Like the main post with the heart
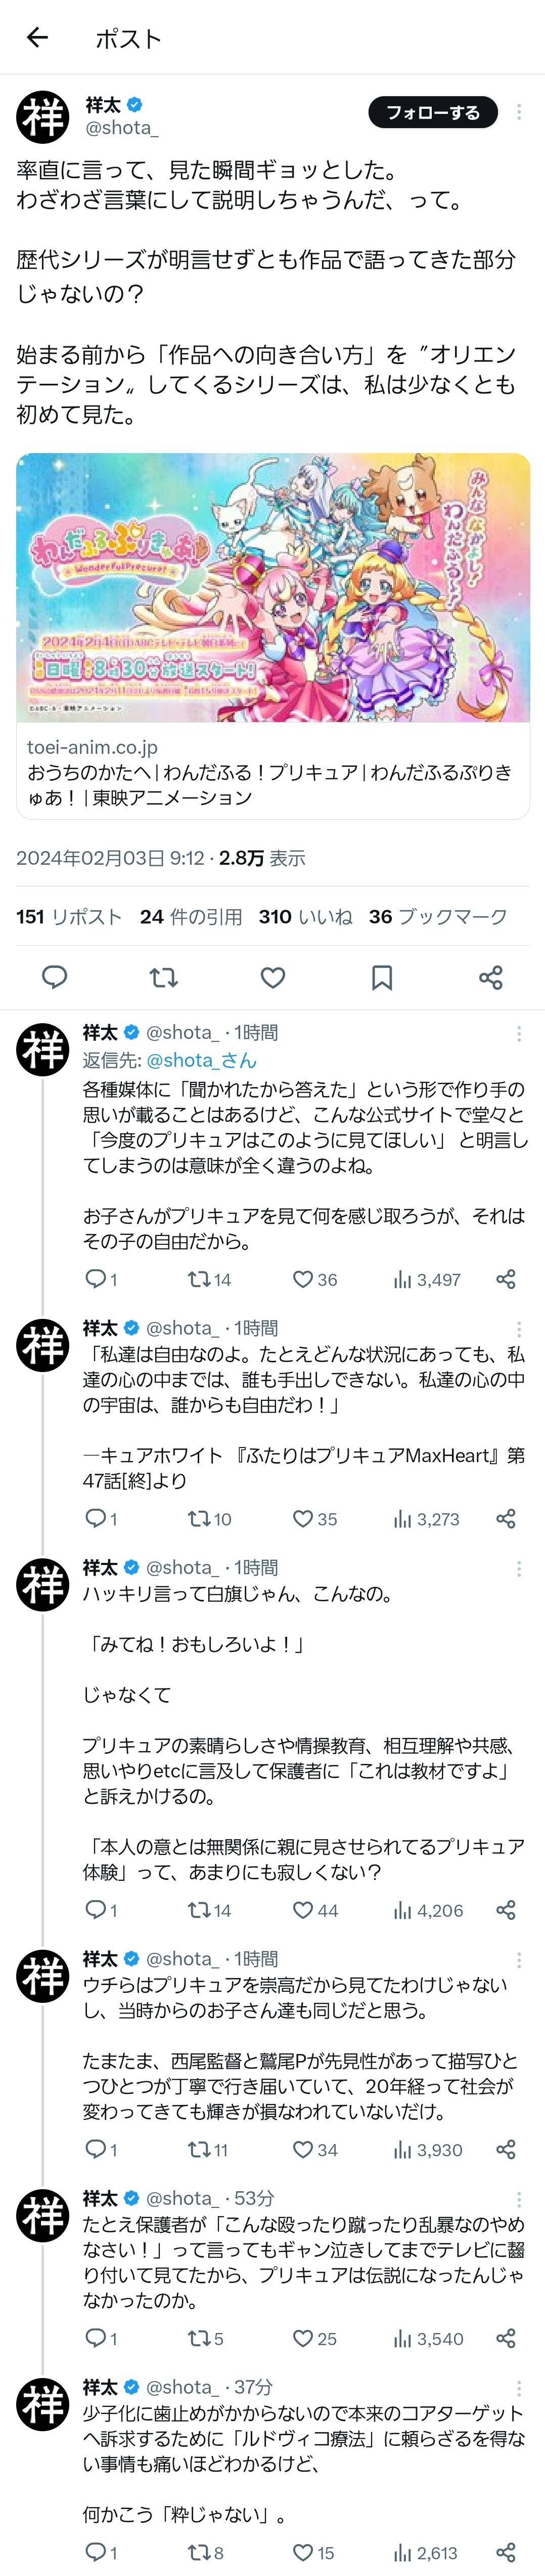Screen dimensions: 545x2576 [272, 977]
